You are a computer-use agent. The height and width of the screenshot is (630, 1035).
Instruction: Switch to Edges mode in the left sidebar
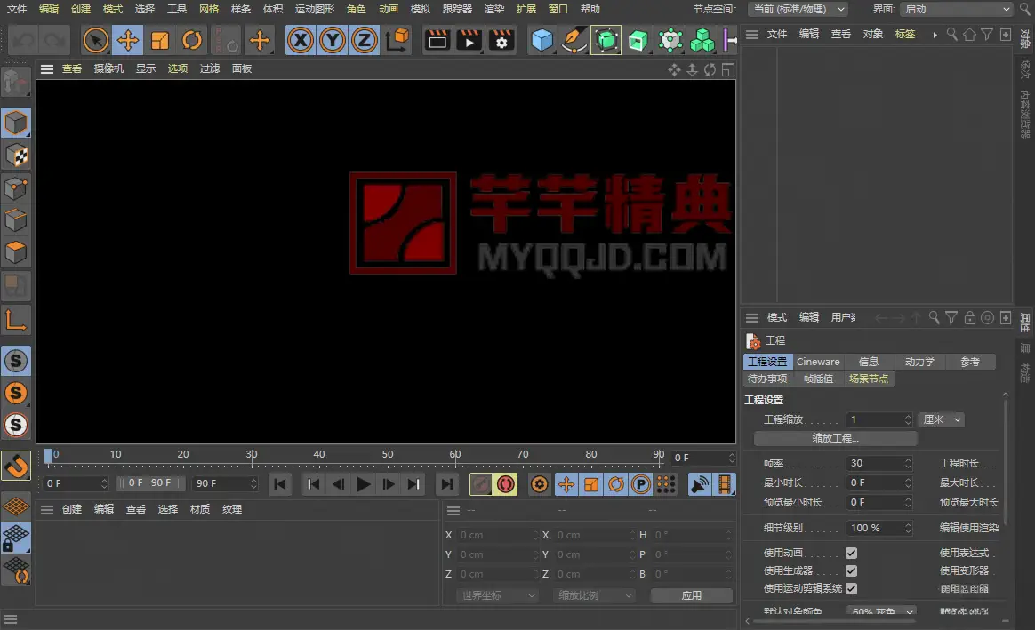16,220
